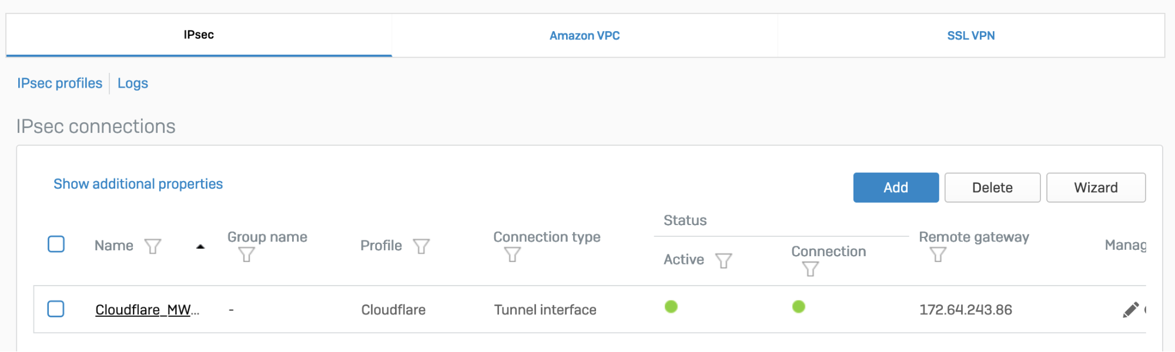Open the Active status filter

click(x=725, y=260)
